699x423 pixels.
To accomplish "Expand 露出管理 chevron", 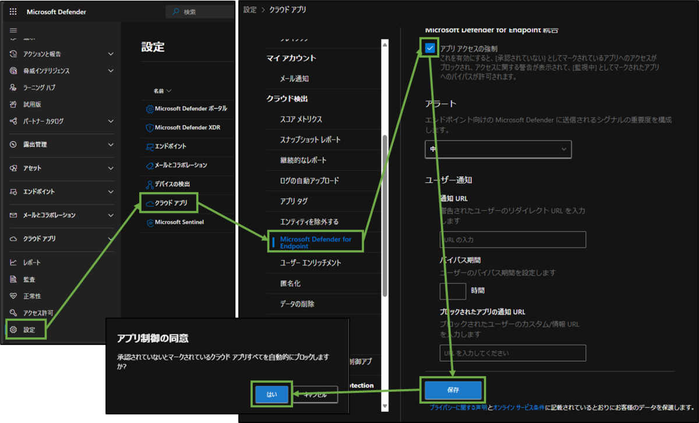I will coord(111,144).
